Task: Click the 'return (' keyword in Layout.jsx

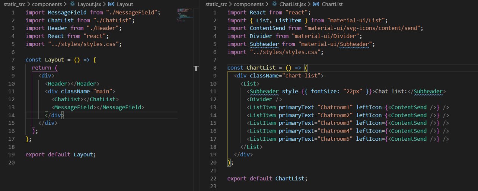Action: click(x=44, y=68)
